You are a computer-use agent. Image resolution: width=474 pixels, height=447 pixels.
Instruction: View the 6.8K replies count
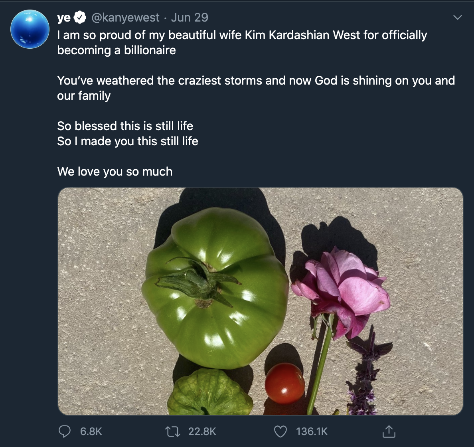[91, 431]
